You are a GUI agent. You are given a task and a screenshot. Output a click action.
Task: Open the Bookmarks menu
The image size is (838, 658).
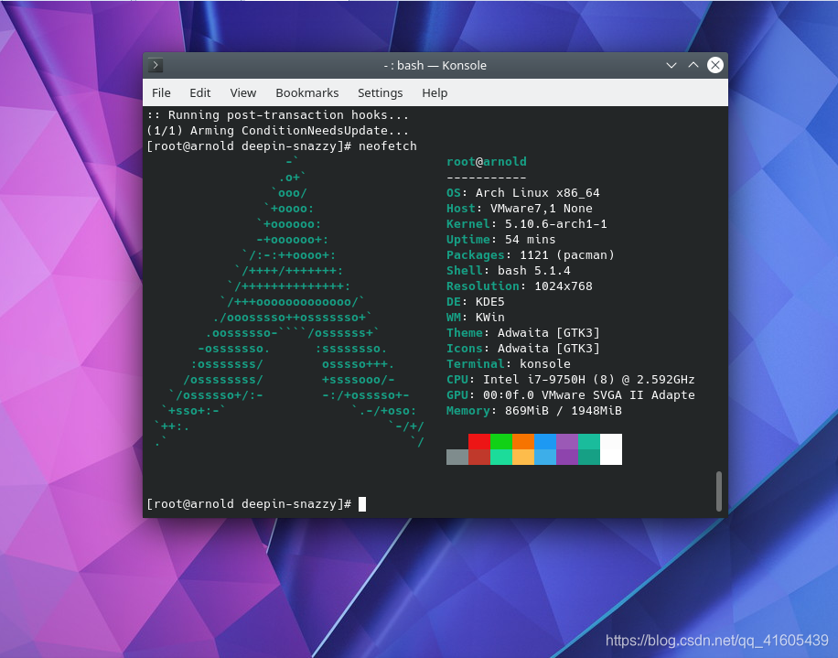(x=307, y=93)
